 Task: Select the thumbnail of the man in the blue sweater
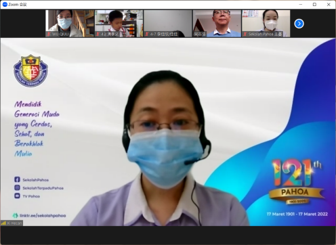click(217, 24)
